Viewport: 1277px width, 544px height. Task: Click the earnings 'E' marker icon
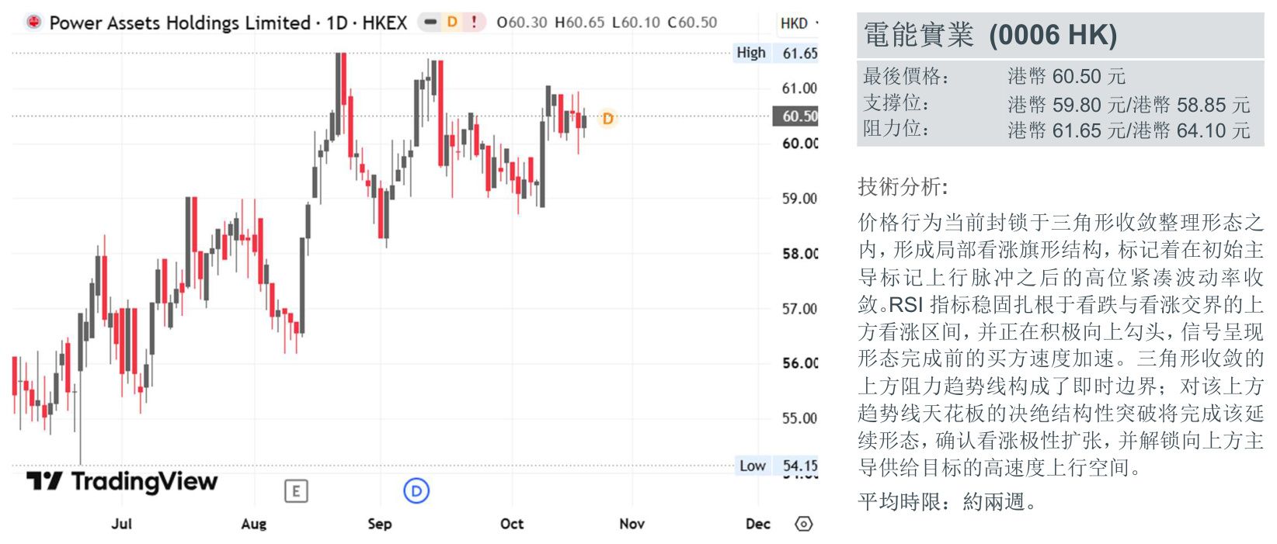point(296,491)
